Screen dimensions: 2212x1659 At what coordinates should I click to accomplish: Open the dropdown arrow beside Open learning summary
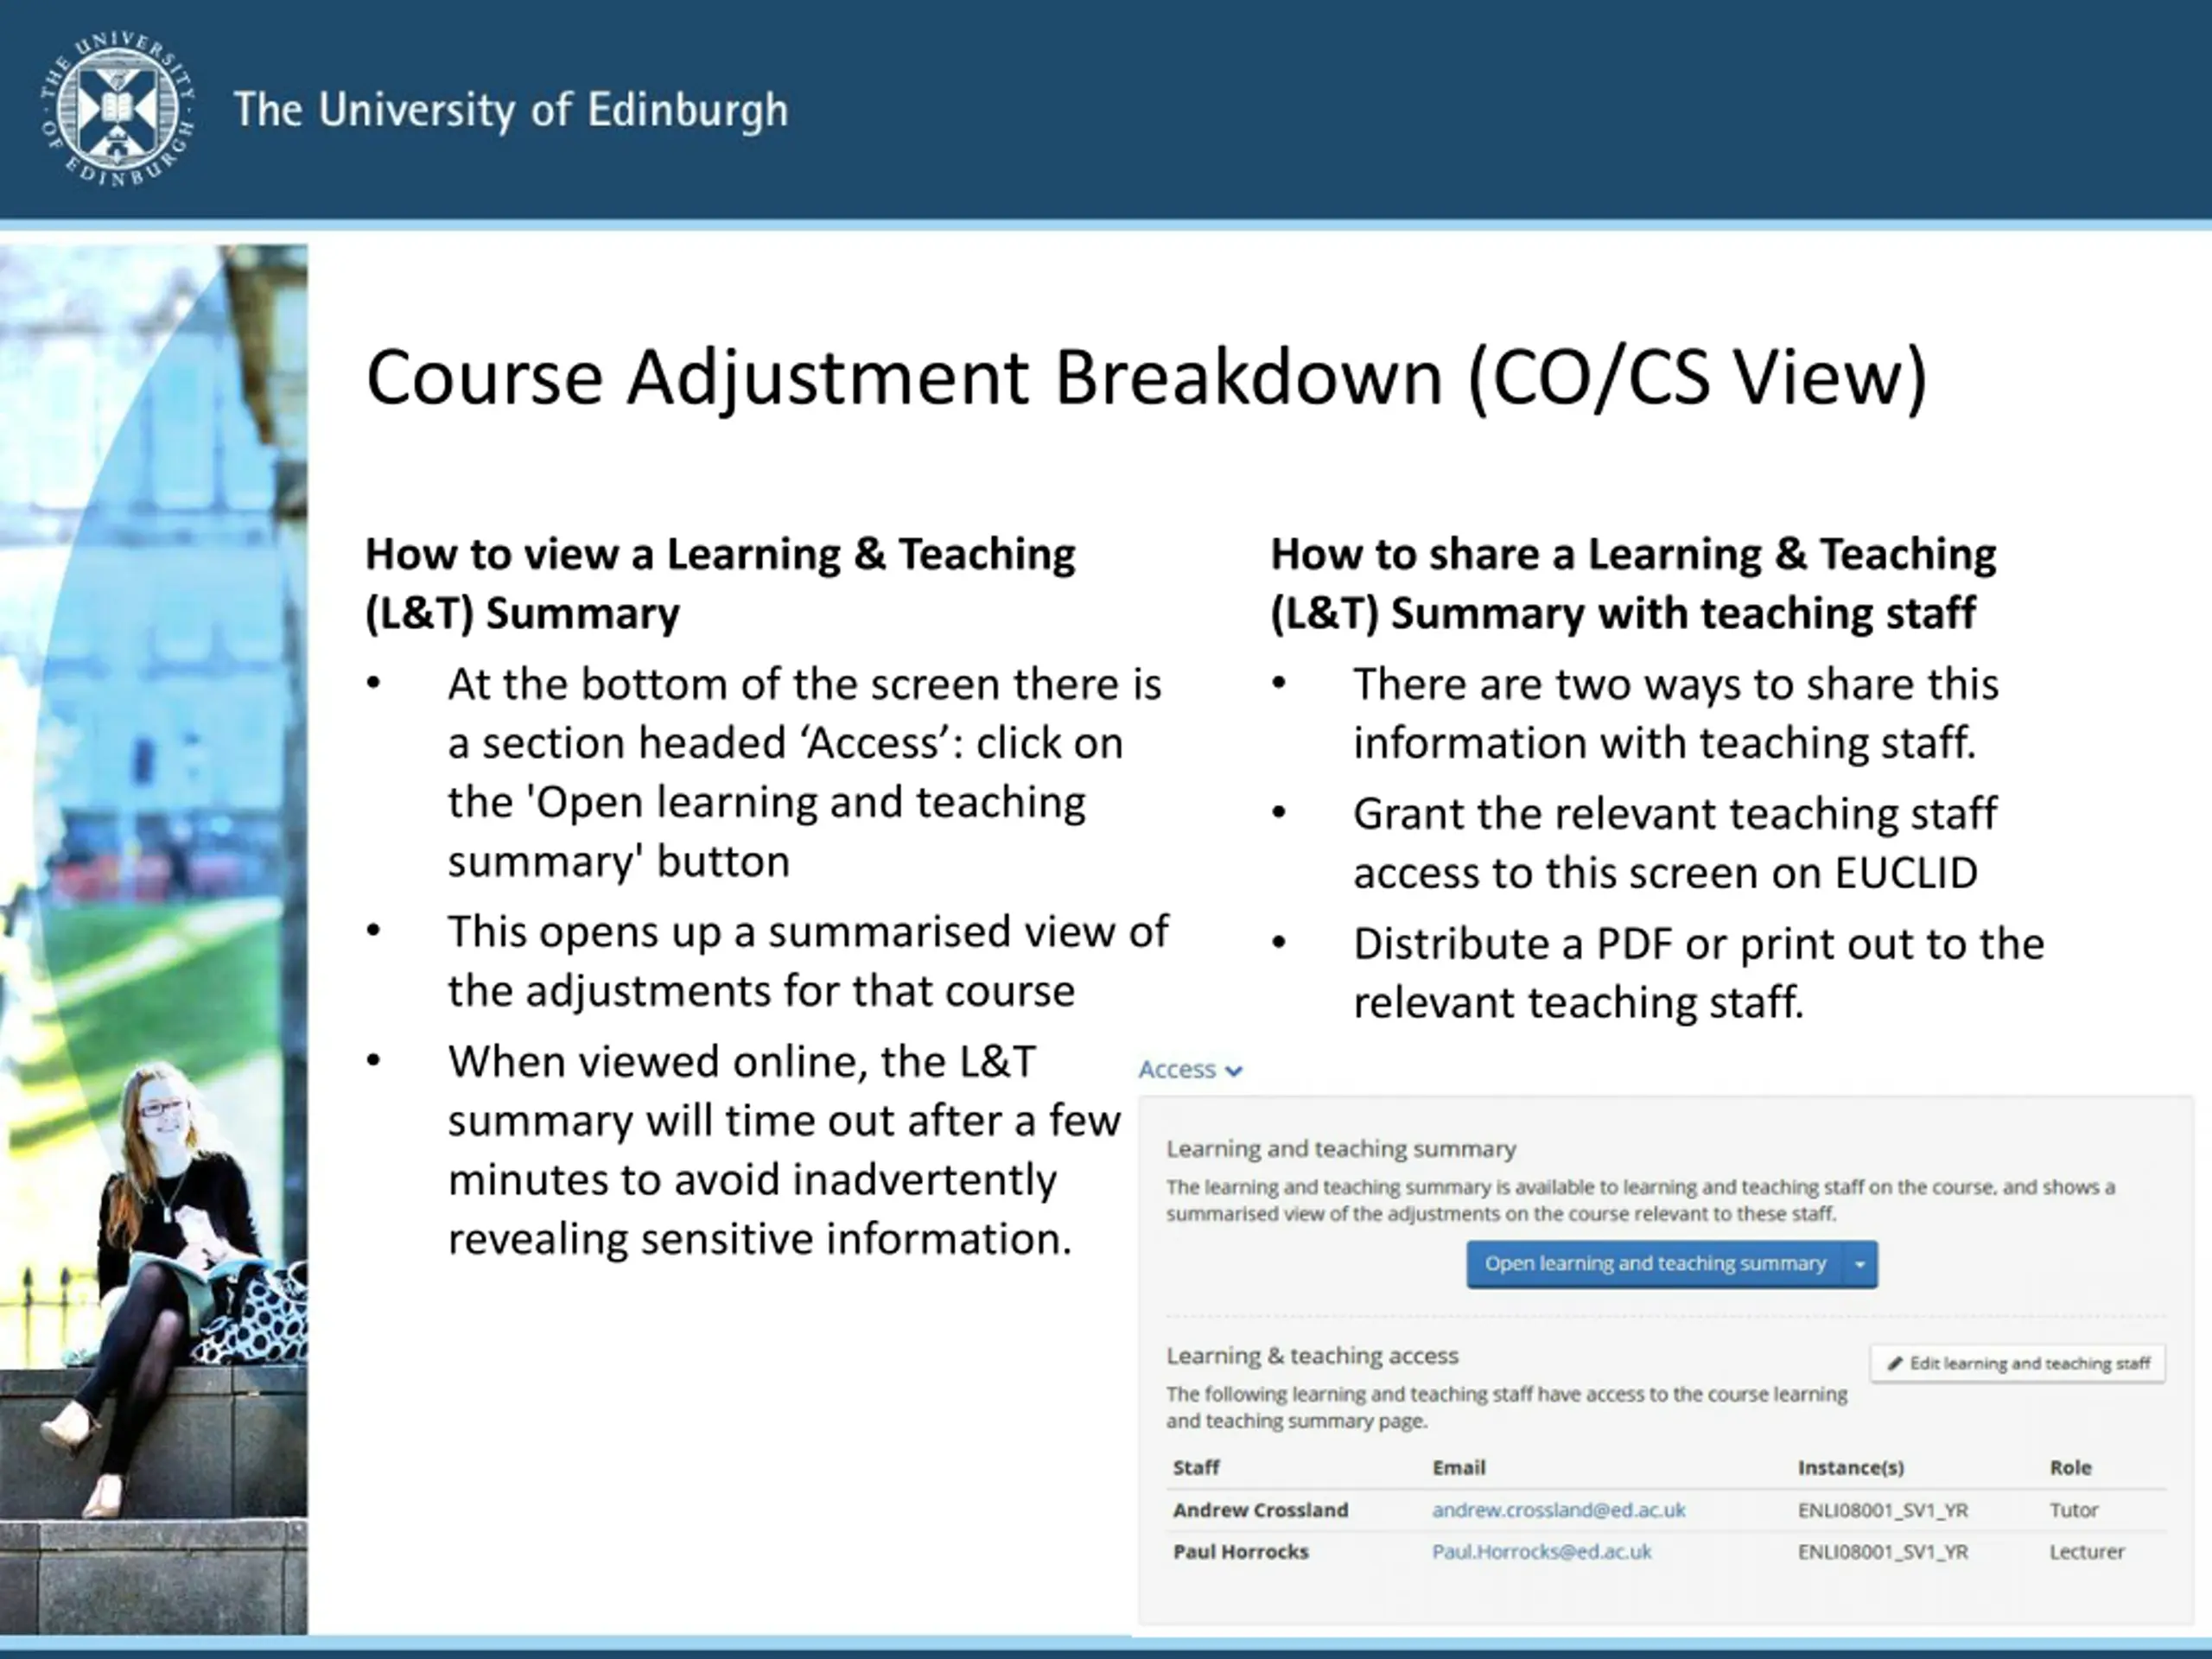[x=1860, y=1264]
